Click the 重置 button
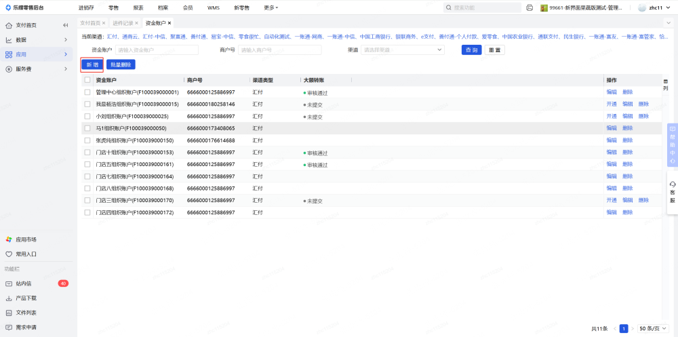Screen dimensions: 678x337 pyautogui.click(x=495, y=49)
